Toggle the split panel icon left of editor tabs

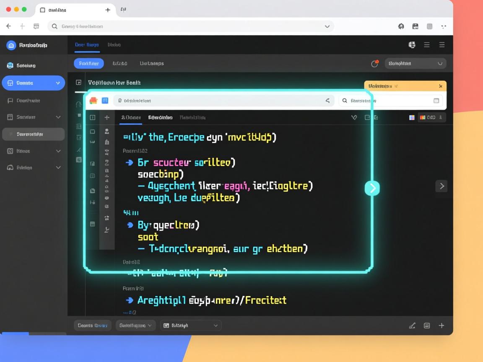(93, 118)
